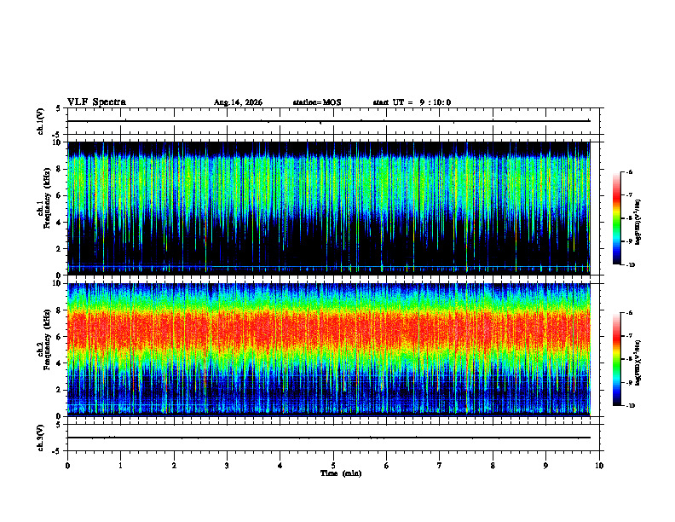The height and width of the screenshot is (522, 675).
Task: Click time axis tick label '9'
Action: (x=545, y=466)
